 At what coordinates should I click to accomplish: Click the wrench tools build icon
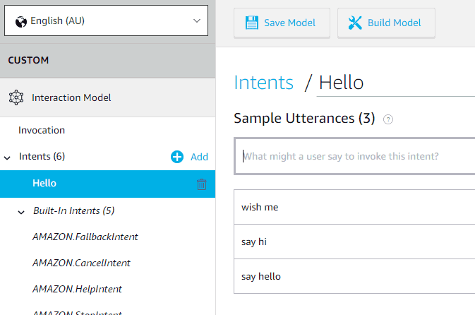355,23
